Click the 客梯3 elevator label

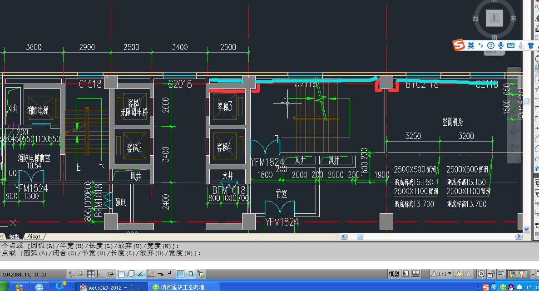[x=225, y=107]
